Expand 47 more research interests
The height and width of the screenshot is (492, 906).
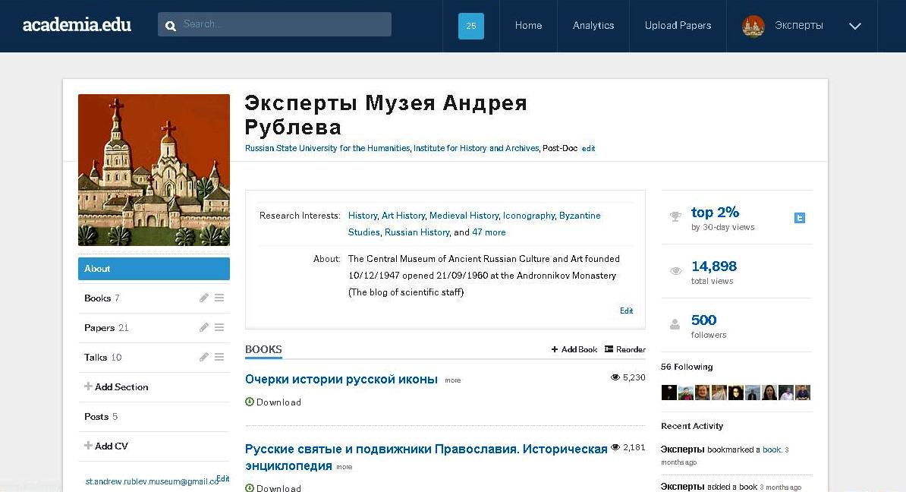point(489,232)
